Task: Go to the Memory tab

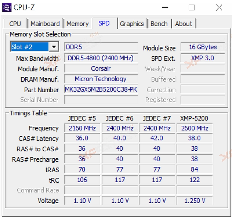Action: pyautogui.click(x=77, y=24)
